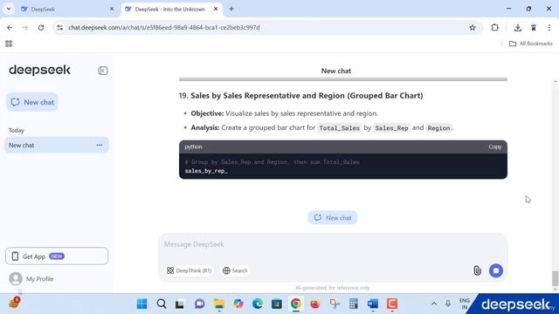Image resolution: width=559 pixels, height=314 pixels.
Task: Reload the current page
Action: click(41, 27)
